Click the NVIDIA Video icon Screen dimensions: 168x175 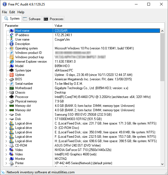pos(12,150)
